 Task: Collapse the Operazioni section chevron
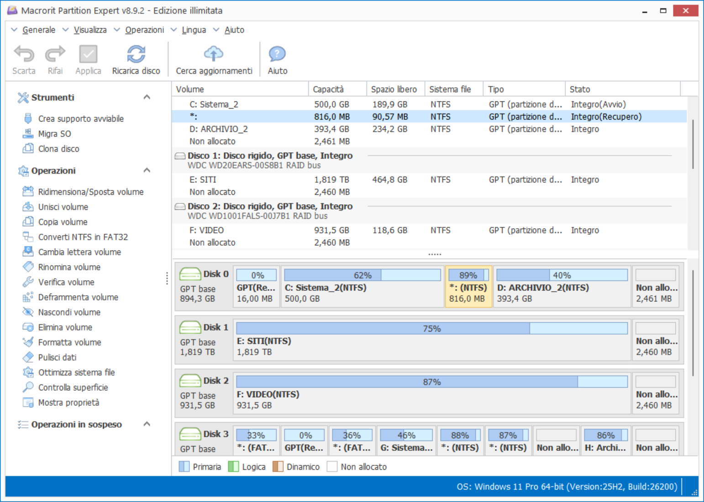click(147, 171)
